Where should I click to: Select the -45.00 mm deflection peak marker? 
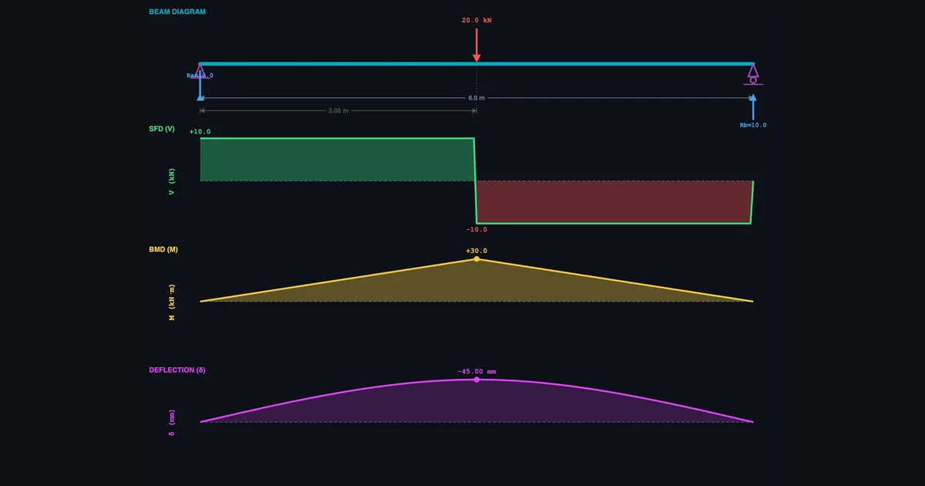[x=477, y=380]
